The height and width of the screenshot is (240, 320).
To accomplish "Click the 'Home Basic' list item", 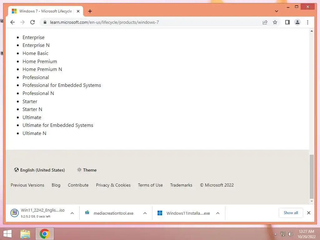I will (x=35, y=53).
